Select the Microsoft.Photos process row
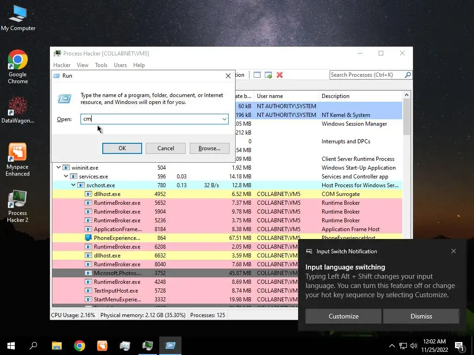474x355 pixels. point(175,273)
